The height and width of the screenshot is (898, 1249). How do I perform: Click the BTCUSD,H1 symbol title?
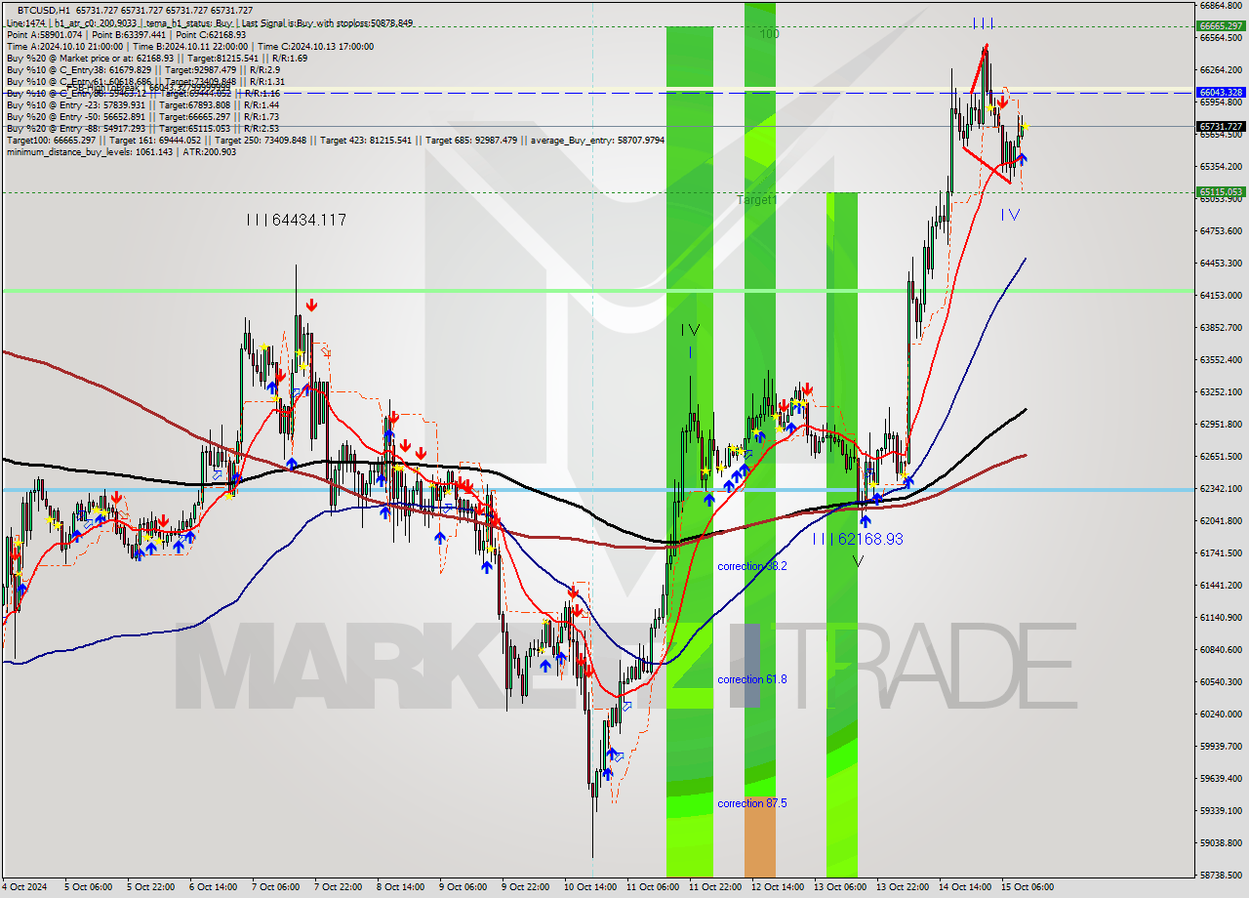point(43,10)
